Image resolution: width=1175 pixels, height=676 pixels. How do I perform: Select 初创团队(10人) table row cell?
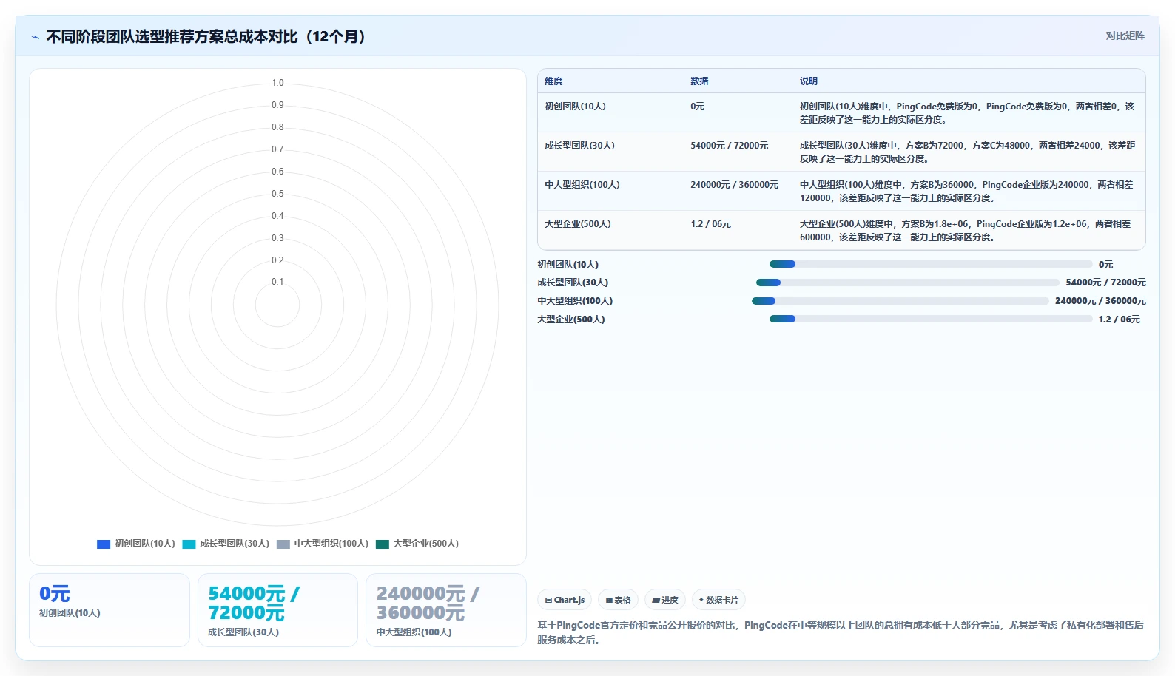575,107
